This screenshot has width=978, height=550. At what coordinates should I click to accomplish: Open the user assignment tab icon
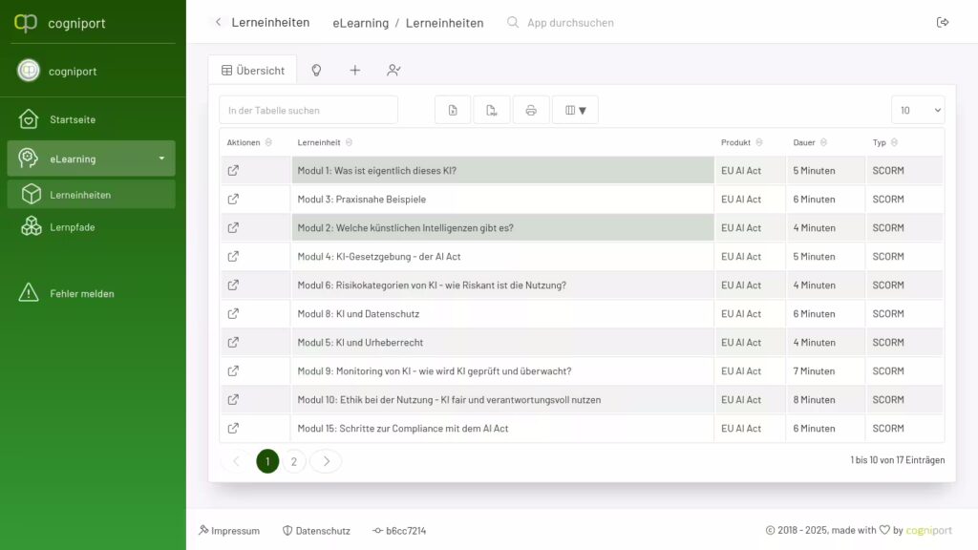click(x=393, y=70)
